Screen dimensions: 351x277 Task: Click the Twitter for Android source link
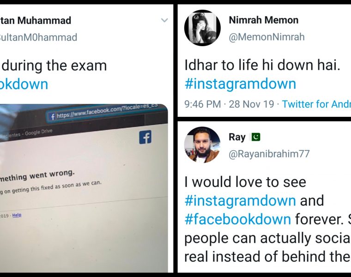316,104
